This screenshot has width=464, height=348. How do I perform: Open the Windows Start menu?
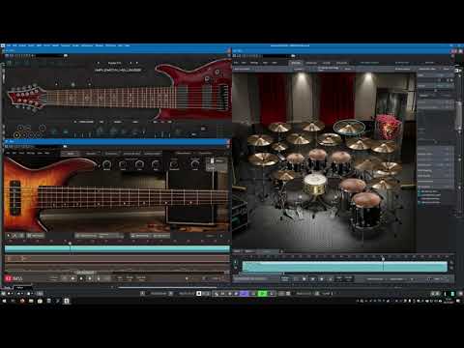pyautogui.click(x=4, y=301)
